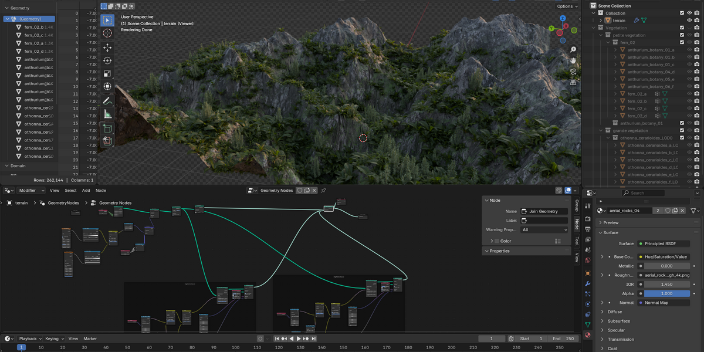
Task: Select the Scale tool in viewport toolbar
Action: tap(107, 73)
